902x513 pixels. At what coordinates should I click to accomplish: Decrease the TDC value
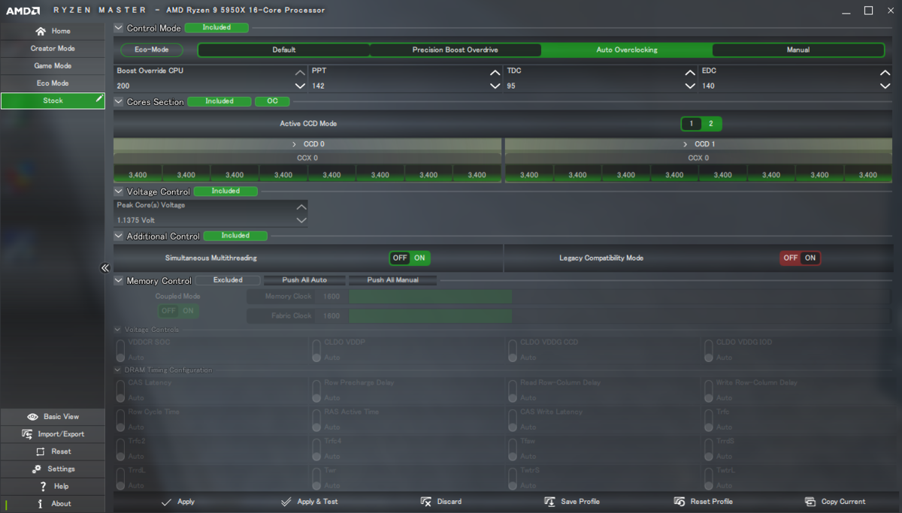click(x=690, y=86)
